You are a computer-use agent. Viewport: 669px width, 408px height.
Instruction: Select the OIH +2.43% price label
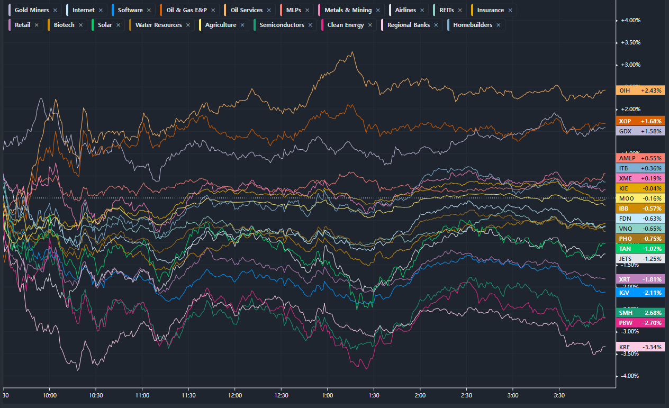(x=640, y=90)
